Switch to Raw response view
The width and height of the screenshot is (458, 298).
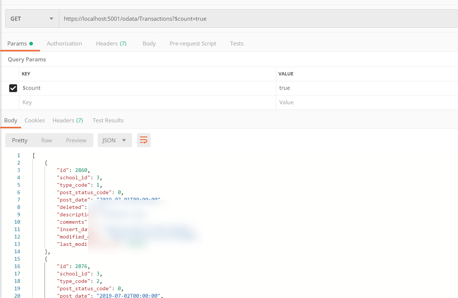pos(47,140)
